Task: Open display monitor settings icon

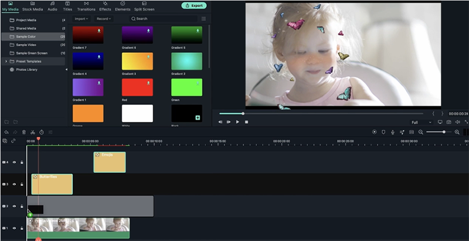Action: [x=440, y=122]
